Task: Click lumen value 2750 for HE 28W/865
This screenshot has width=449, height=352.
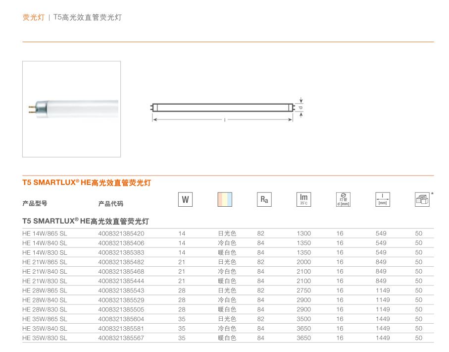Action: coord(304,291)
